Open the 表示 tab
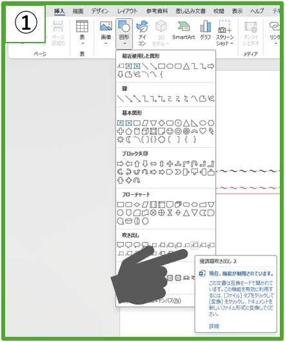This screenshot has width=285, height=342. pyautogui.click(x=237, y=11)
